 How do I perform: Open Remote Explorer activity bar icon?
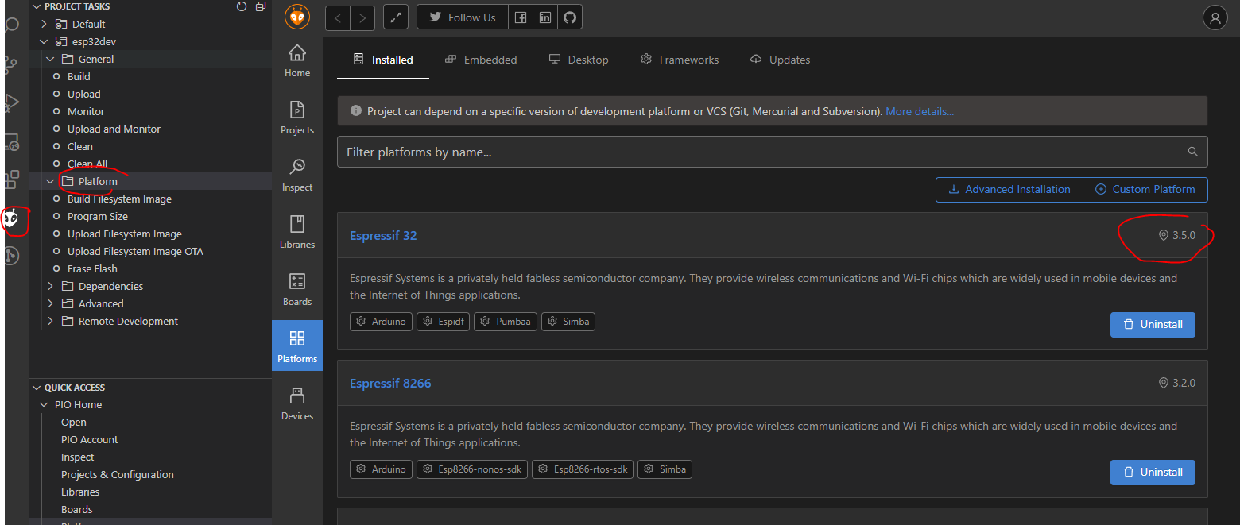tap(11, 142)
